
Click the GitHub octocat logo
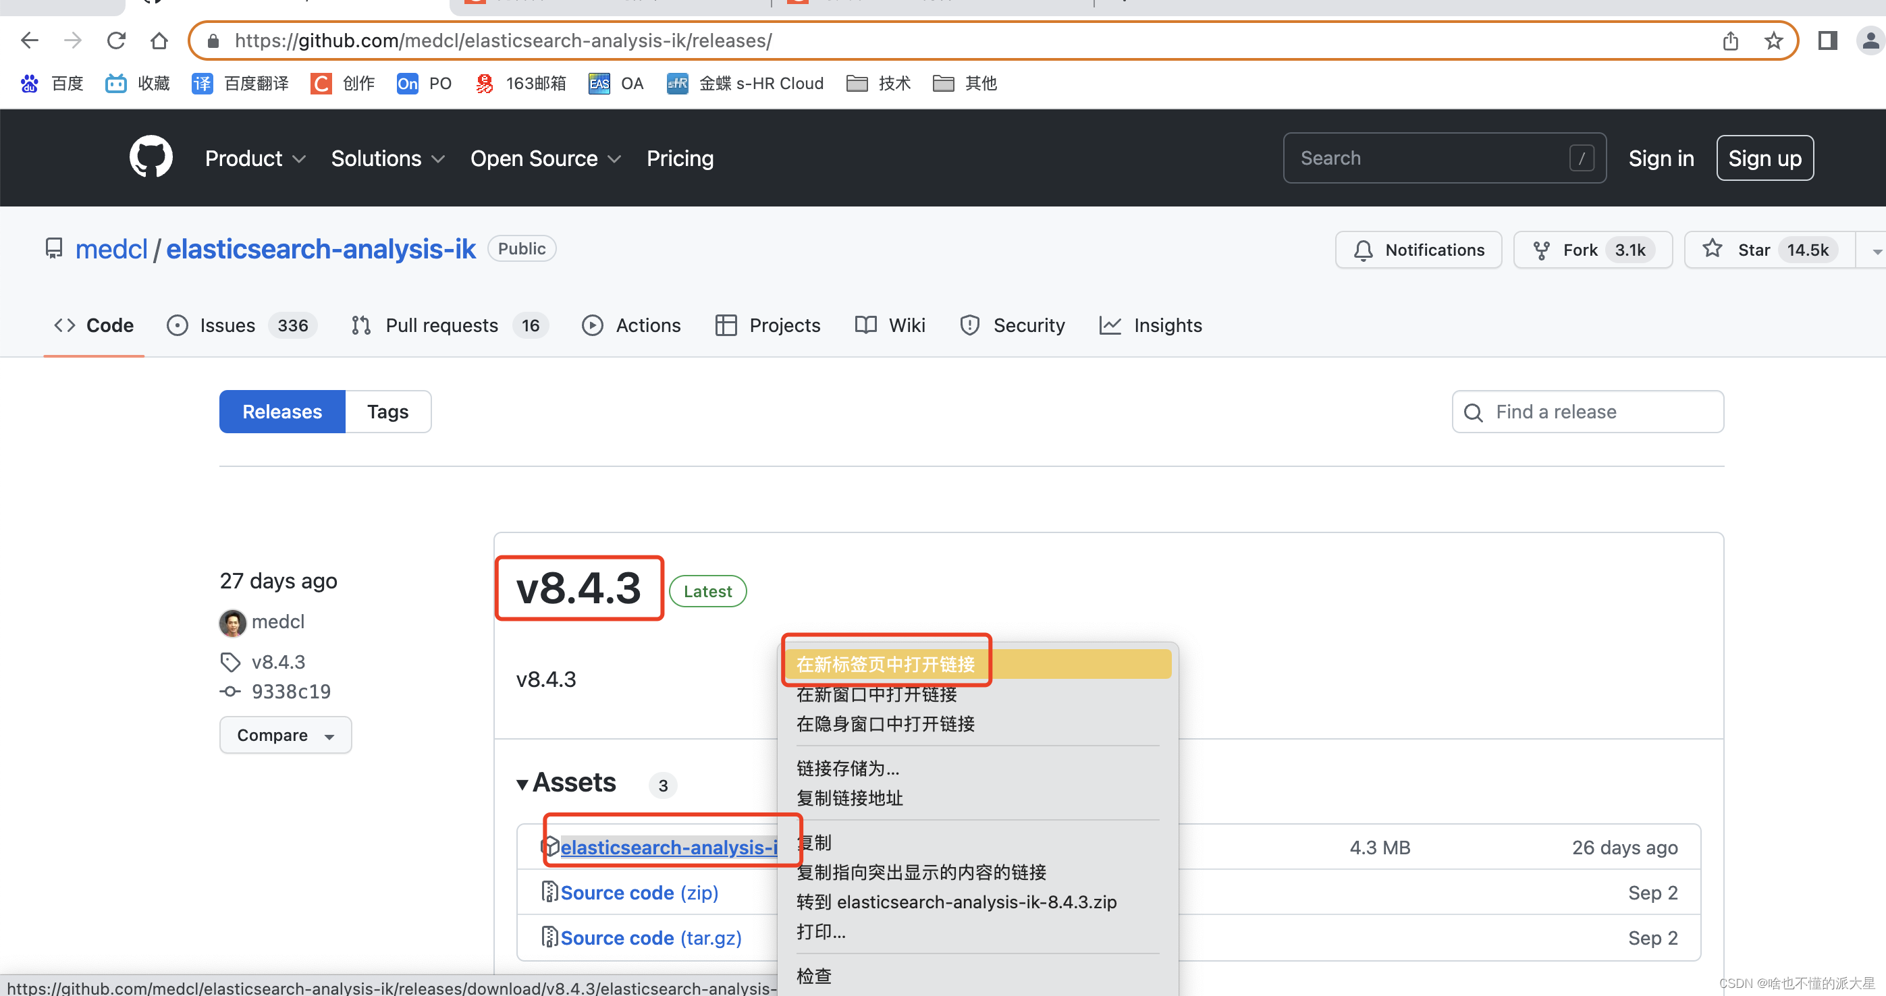151,157
